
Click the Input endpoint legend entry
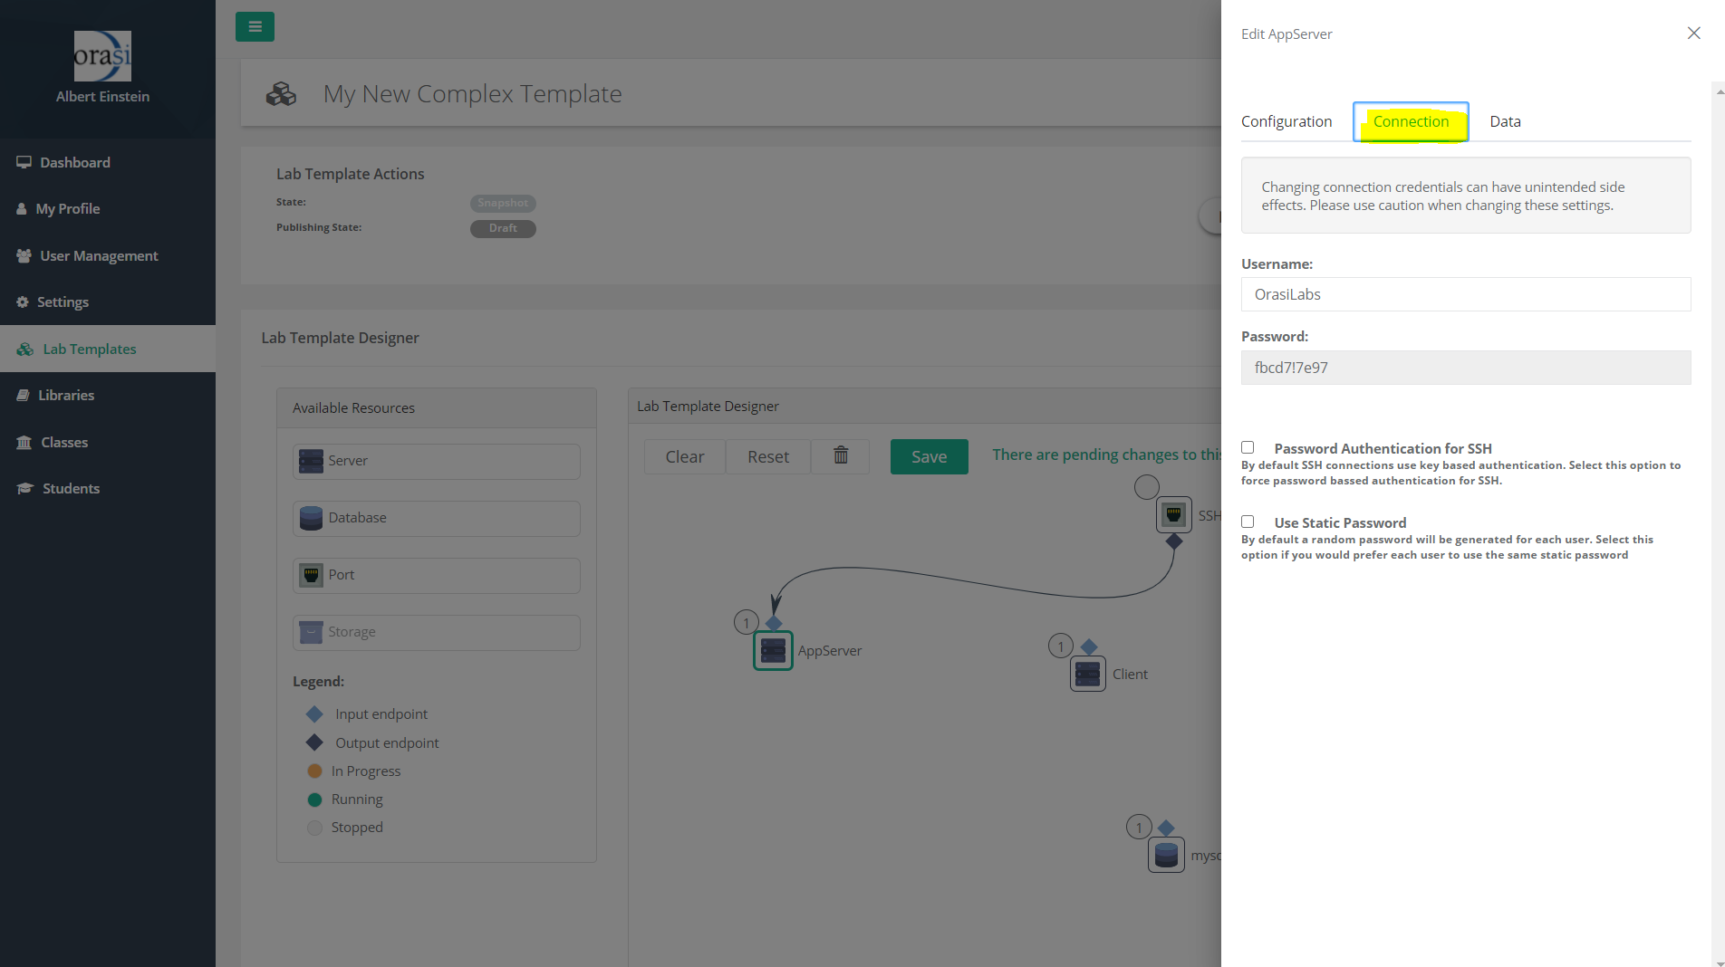(x=367, y=713)
